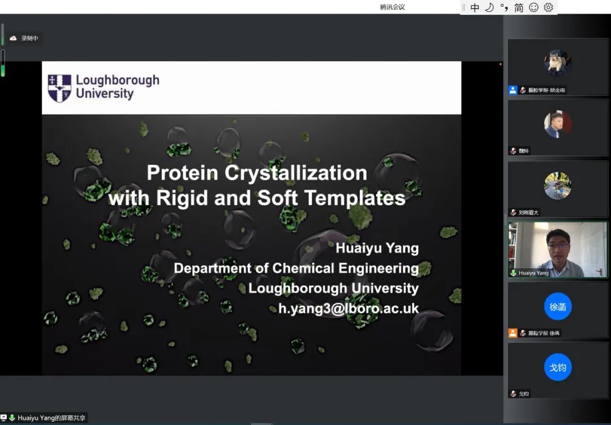Image resolution: width=611 pixels, height=425 pixels.
Task: Click orange user badge on 徐菡 tile
Action: tap(513, 333)
